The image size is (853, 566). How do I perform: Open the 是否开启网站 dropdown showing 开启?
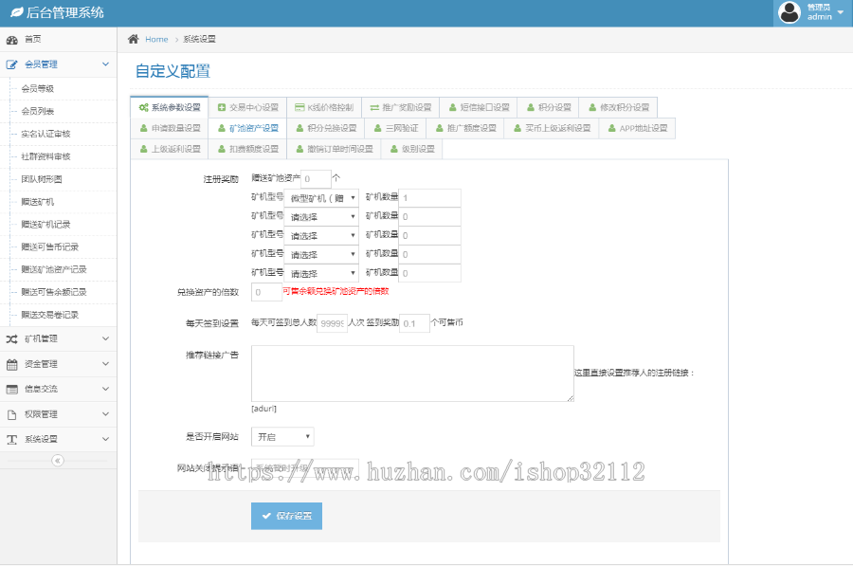pos(281,436)
